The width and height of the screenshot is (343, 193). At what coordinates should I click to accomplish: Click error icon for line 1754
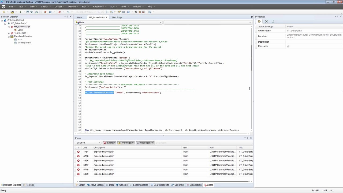(79, 152)
